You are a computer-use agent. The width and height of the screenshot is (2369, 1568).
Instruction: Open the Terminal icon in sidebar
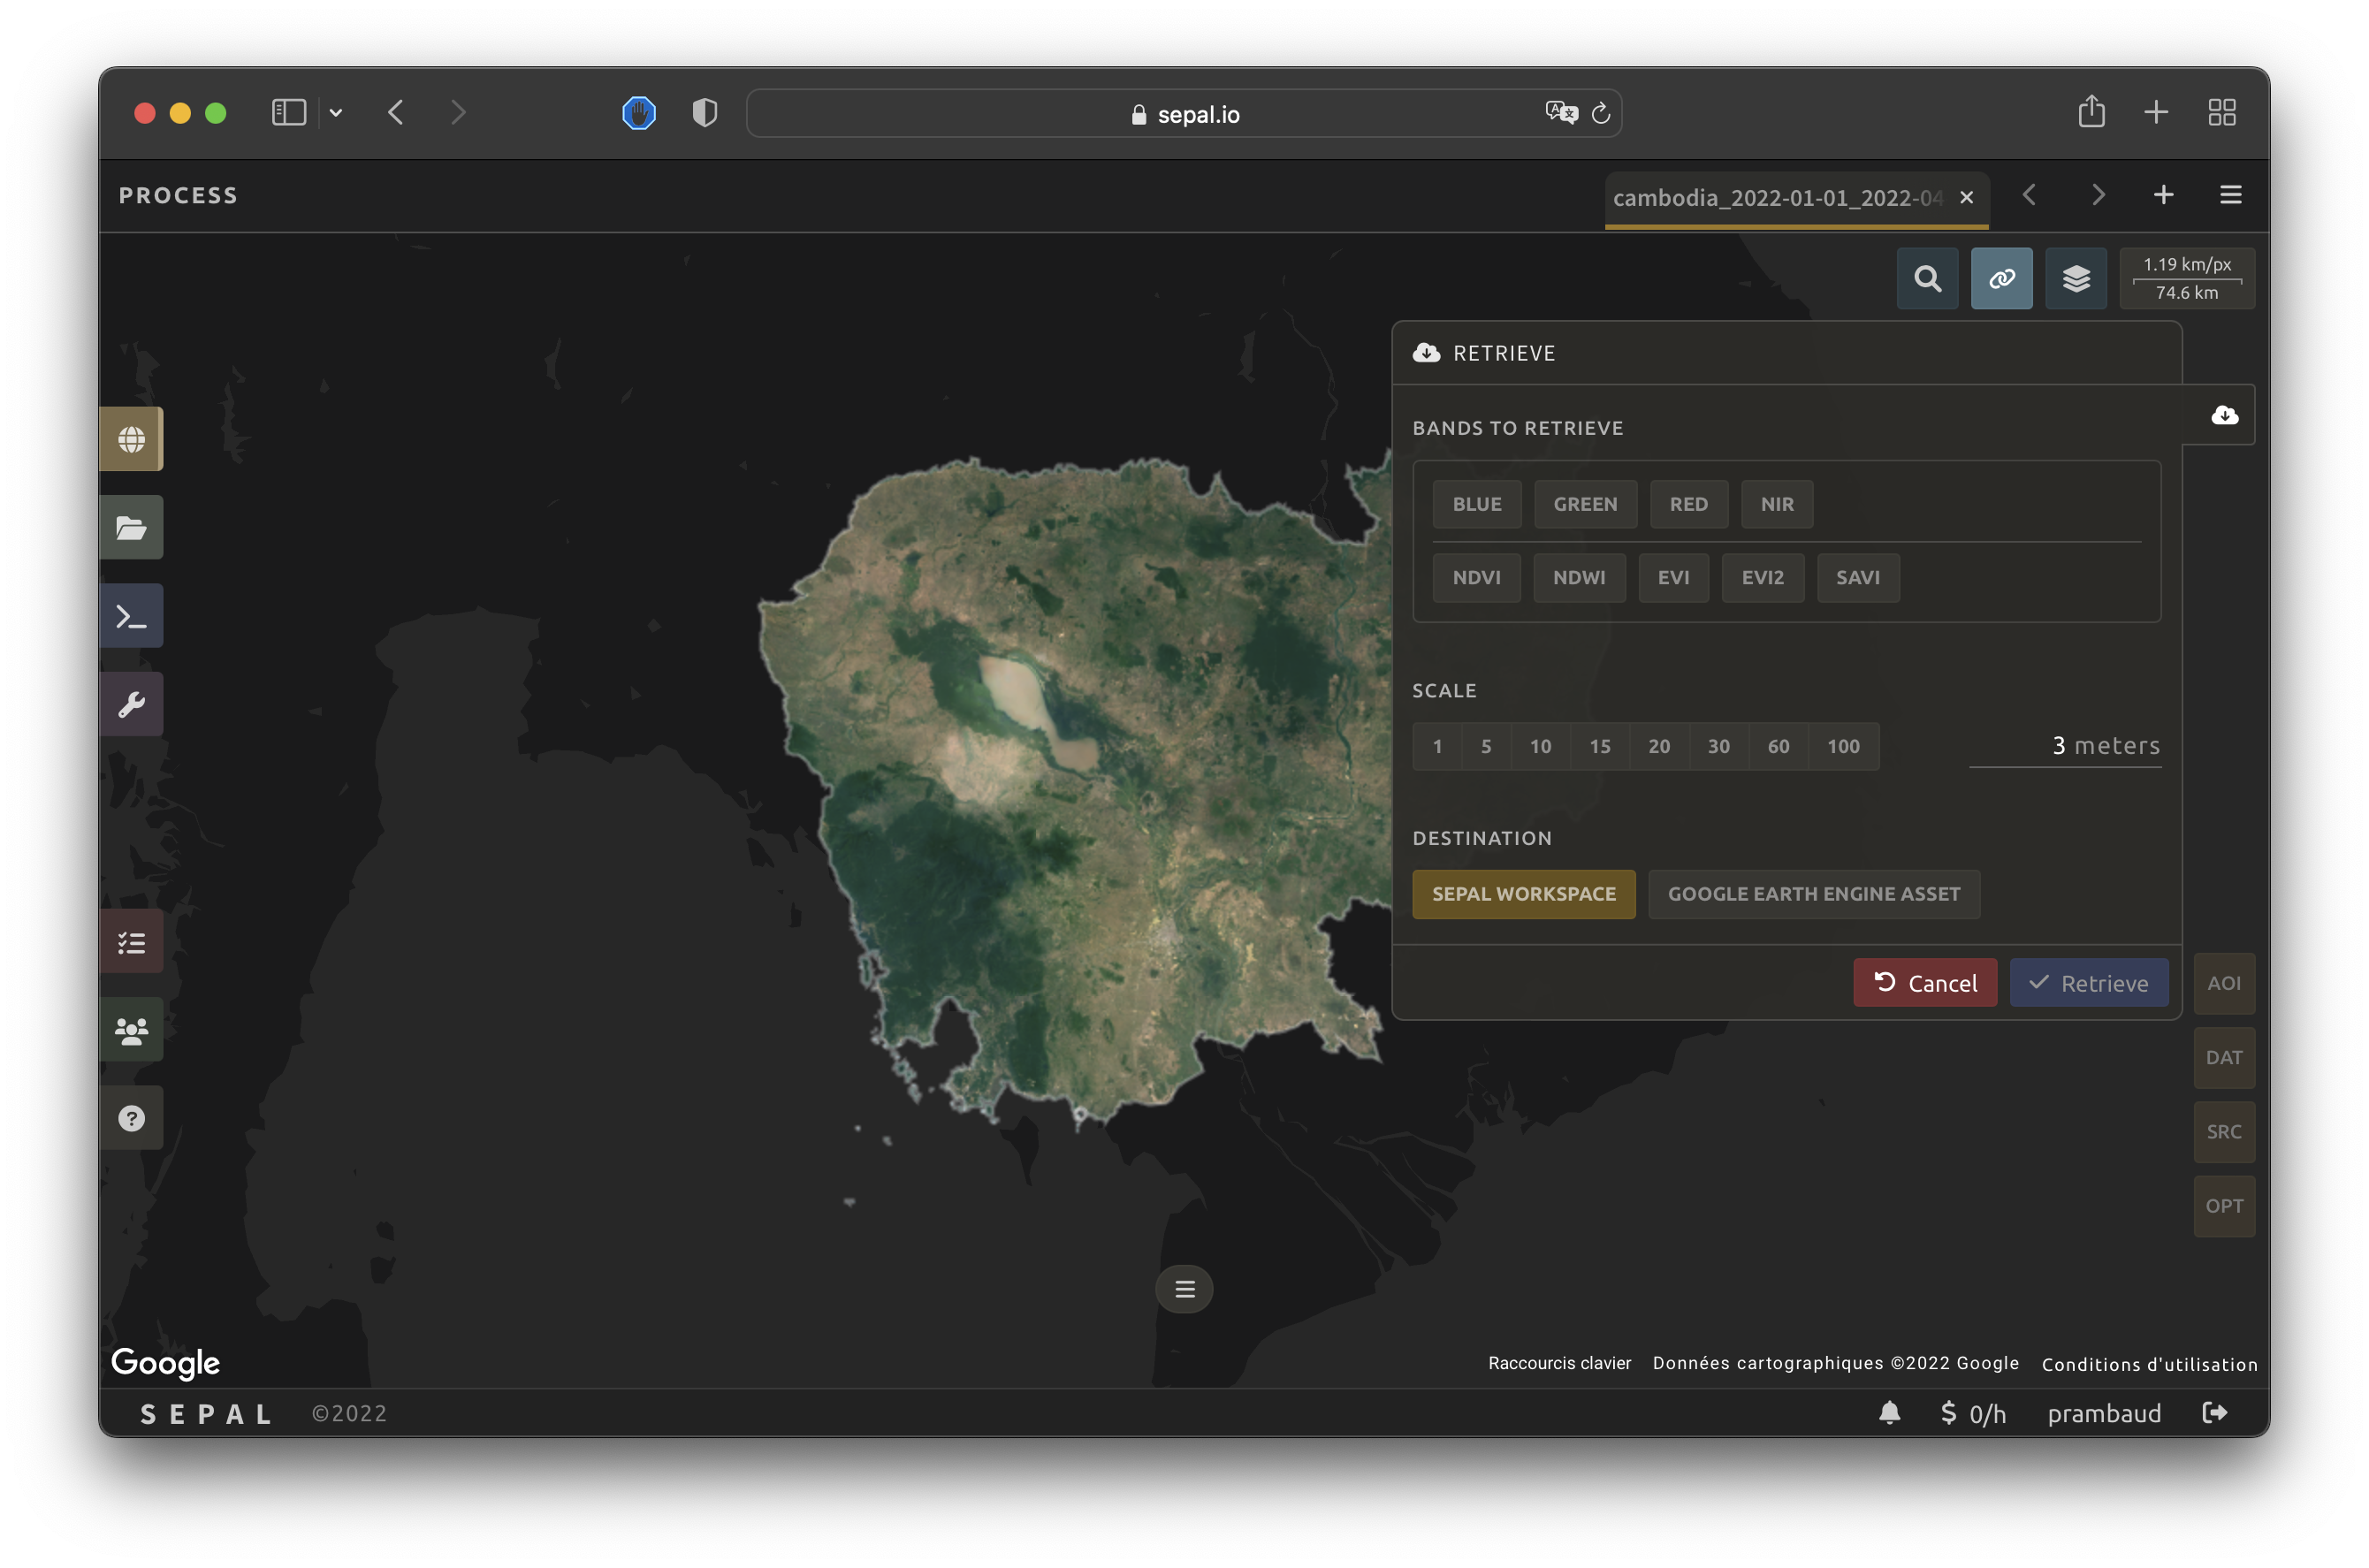pyautogui.click(x=131, y=616)
